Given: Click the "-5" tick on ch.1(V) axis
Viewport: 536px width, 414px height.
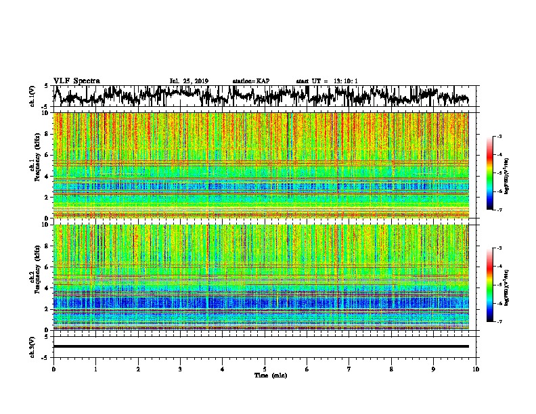Looking at the screenshot, I should pos(45,106).
